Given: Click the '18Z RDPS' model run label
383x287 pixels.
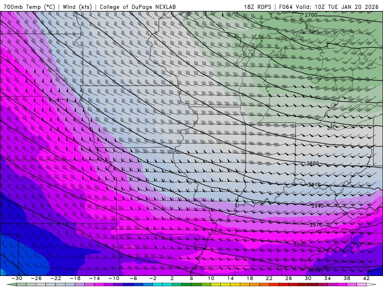Looking at the screenshot, I should 258,7.
